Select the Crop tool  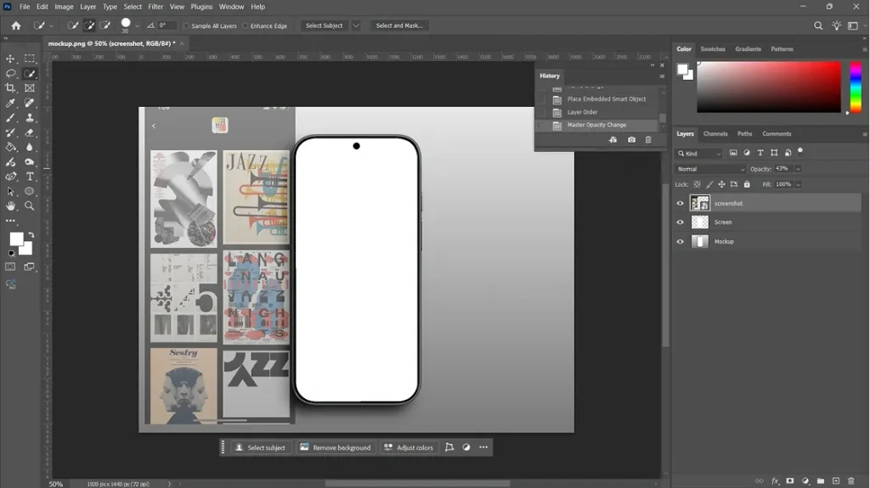pos(10,87)
